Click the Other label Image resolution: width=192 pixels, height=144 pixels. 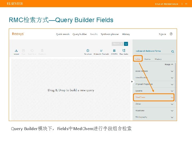point(138,104)
